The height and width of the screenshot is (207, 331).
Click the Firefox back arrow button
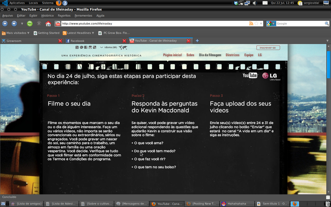pos(5,24)
